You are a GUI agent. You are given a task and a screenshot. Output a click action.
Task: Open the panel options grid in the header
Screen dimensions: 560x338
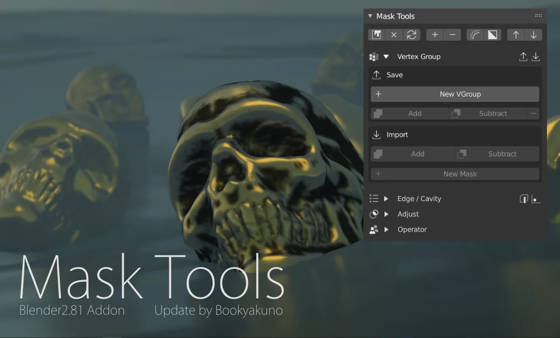538,15
